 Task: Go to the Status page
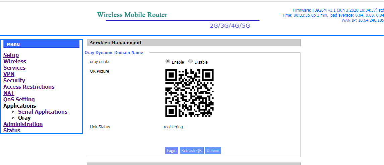coord(12,130)
